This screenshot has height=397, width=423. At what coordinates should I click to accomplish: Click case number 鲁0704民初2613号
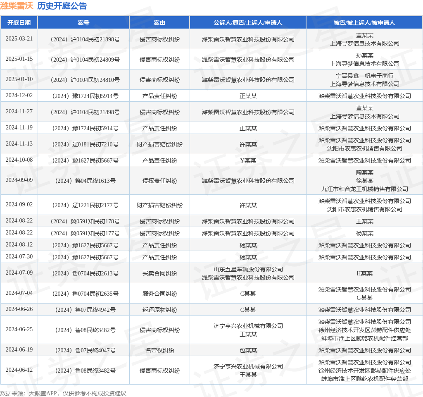[85, 274]
